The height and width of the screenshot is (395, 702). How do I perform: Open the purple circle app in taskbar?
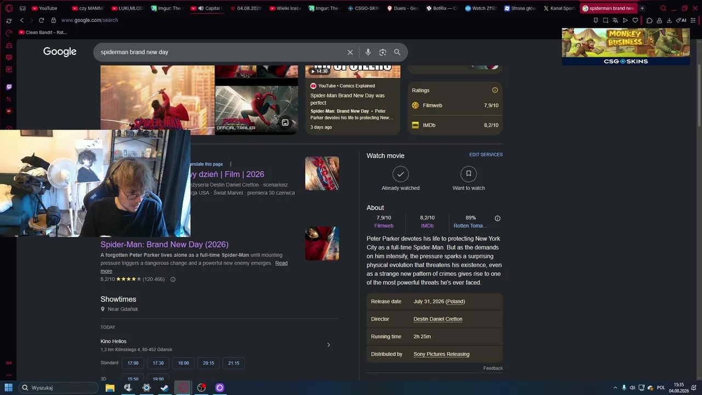tap(219, 388)
